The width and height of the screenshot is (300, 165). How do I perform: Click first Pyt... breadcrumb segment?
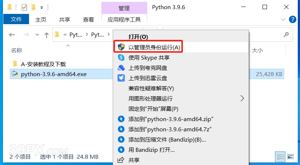(76, 35)
